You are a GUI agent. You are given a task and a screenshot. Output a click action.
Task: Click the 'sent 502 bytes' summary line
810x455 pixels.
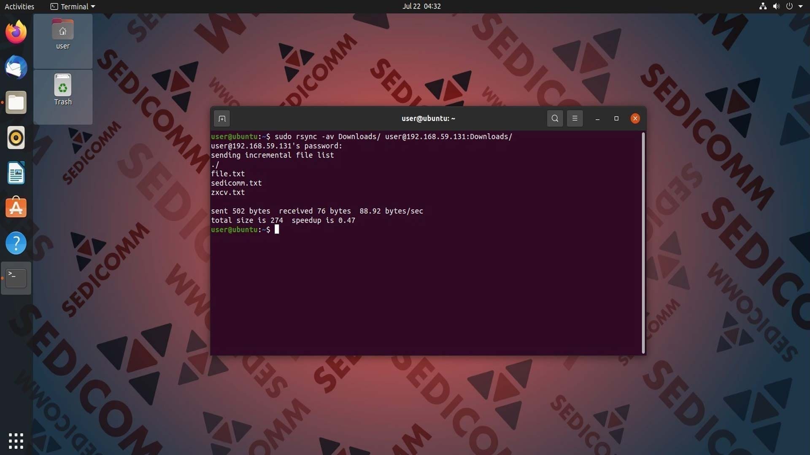pos(317,211)
